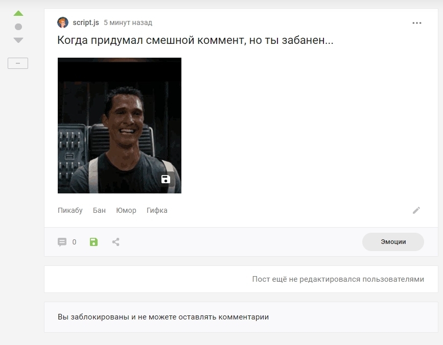This screenshot has height=345, width=443.
Task: Edit the tags with the pencil icon
Action: click(416, 210)
